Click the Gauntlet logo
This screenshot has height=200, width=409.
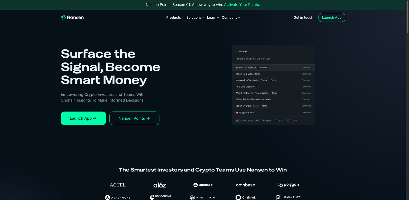[288, 197]
